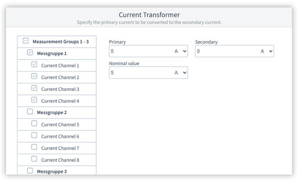Open the Primary current unit dropdown
Screen dimensions: 298x182
(x=181, y=51)
